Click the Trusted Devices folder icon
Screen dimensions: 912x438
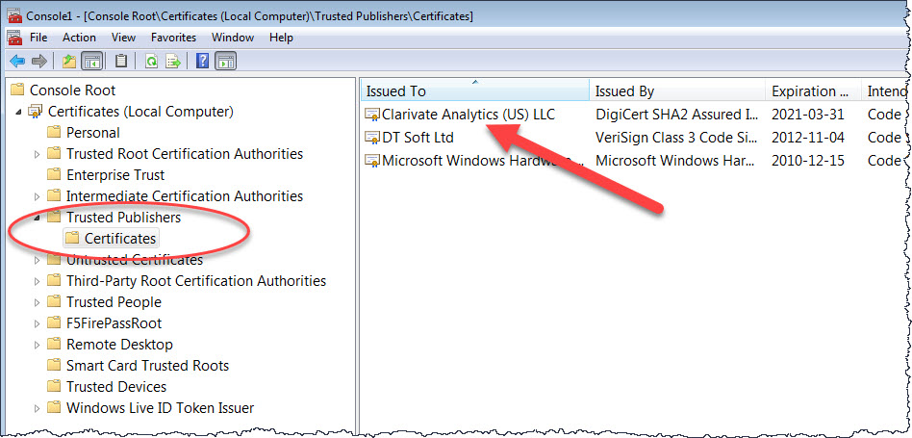point(54,386)
